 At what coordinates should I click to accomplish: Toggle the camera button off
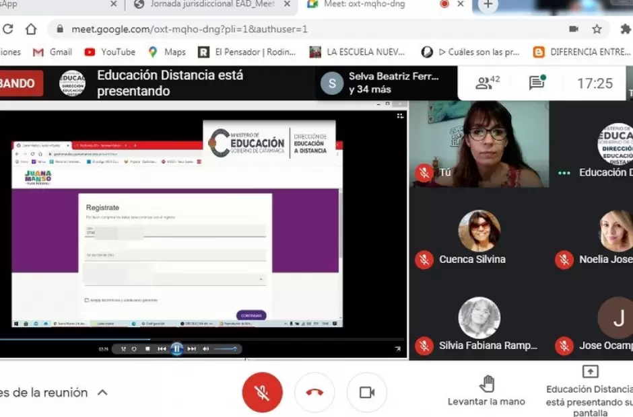pos(367,392)
